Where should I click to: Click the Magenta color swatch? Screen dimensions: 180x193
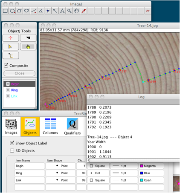pos(142,166)
